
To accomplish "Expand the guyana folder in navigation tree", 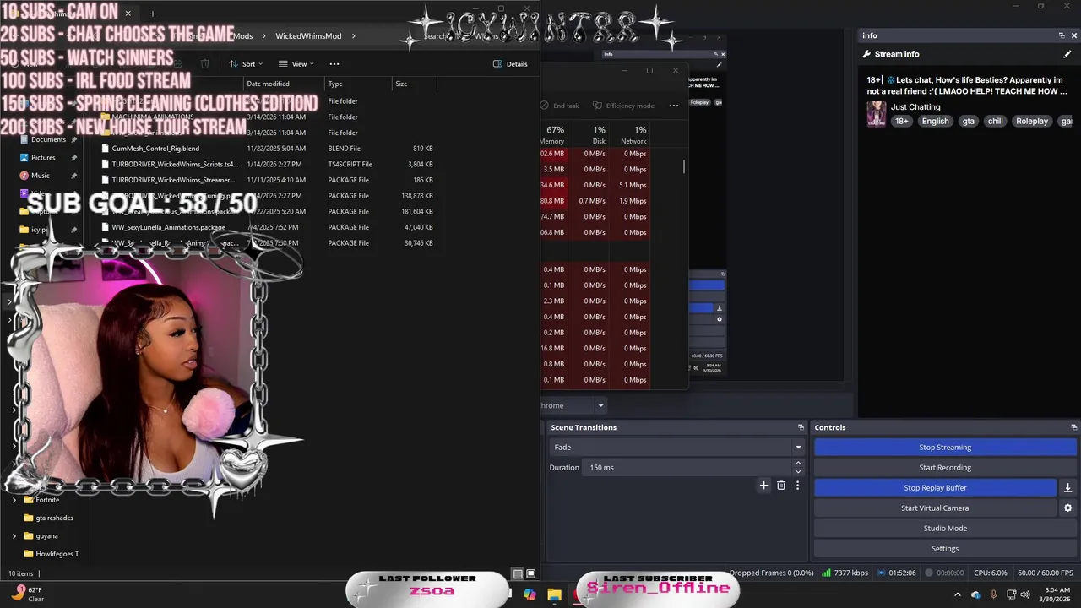I will 14,535.
